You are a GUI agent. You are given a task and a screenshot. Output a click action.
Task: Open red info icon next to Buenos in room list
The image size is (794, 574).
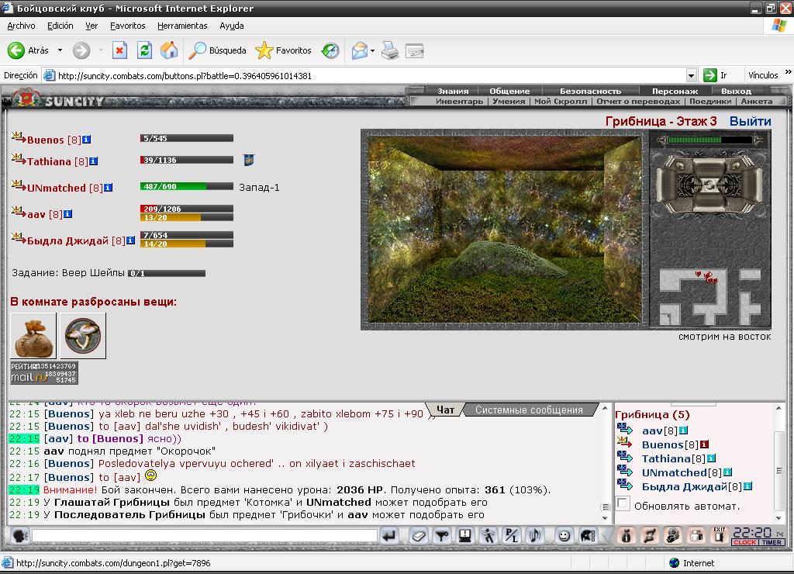(704, 444)
